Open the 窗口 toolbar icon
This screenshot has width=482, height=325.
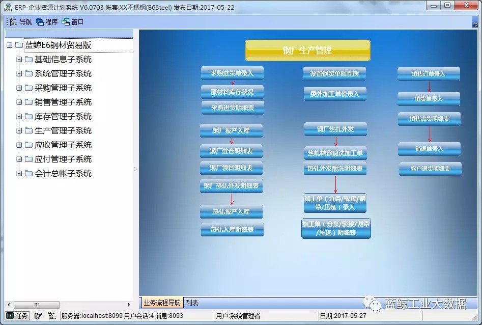74,21
